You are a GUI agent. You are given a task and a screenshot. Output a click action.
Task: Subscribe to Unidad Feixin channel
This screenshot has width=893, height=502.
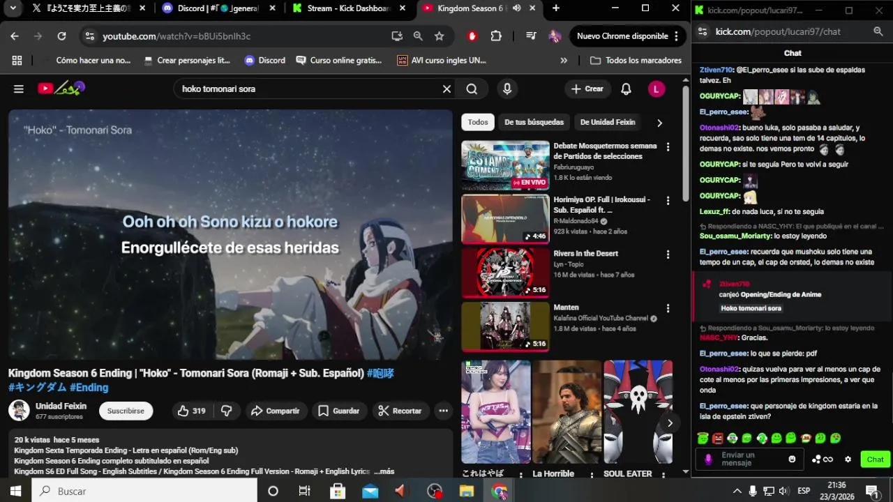click(126, 411)
